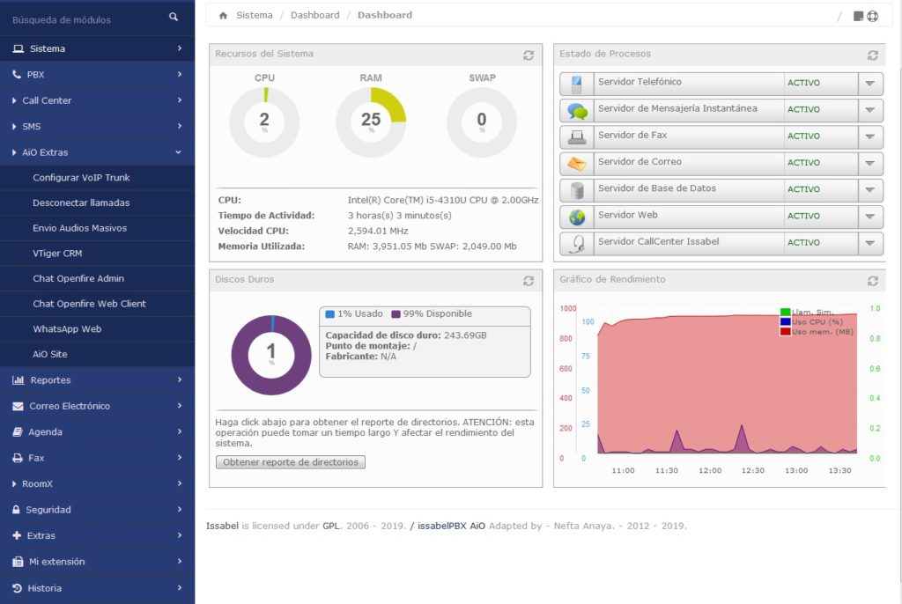Open Servidor de Fax dropdown arrow
This screenshot has height=604, width=902.
pos(870,136)
